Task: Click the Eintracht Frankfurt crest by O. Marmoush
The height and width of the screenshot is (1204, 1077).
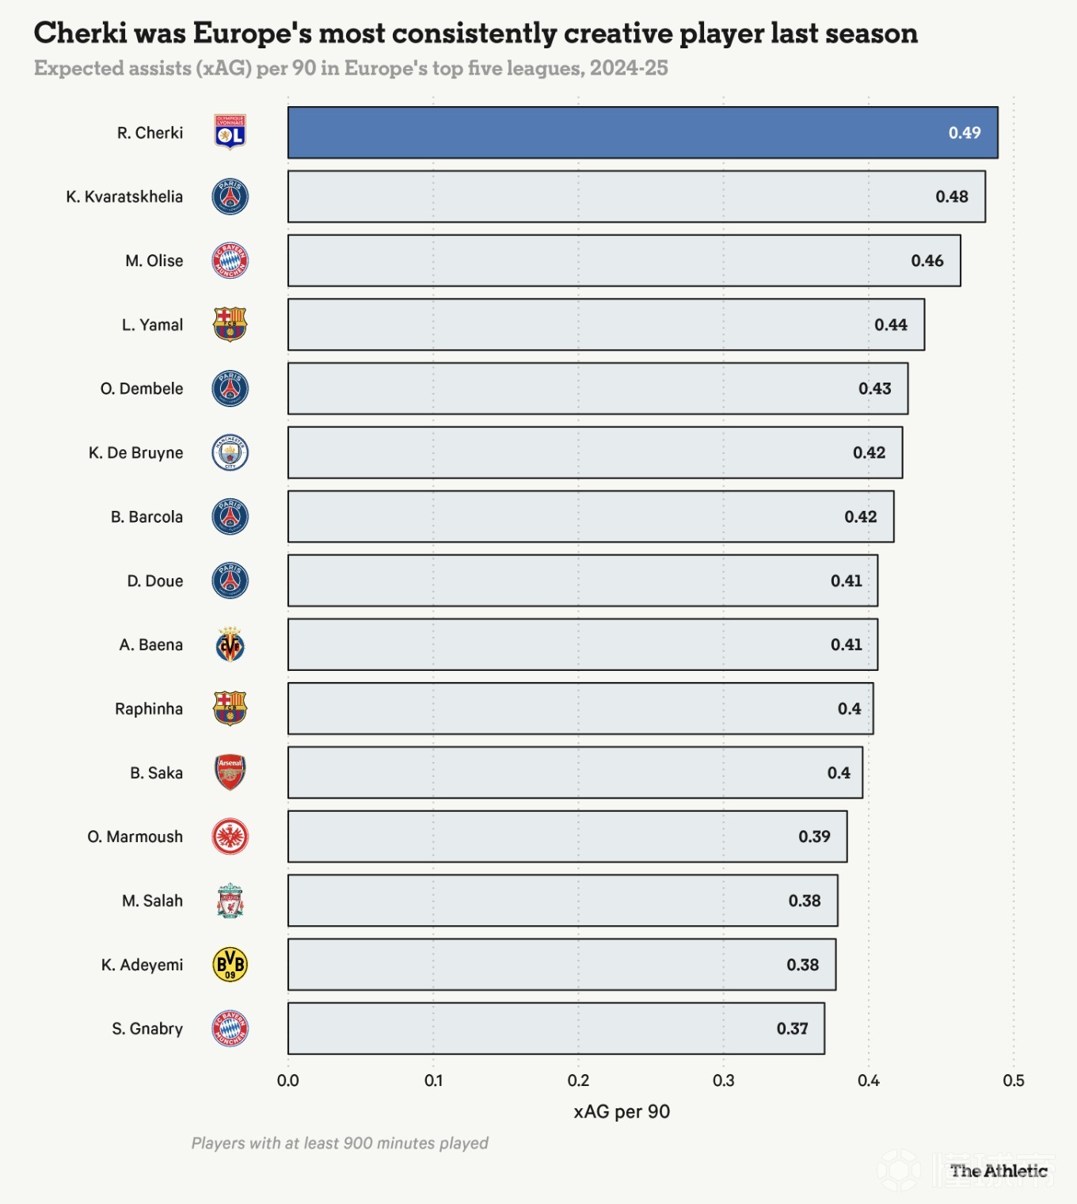Action: coord(230,836)
